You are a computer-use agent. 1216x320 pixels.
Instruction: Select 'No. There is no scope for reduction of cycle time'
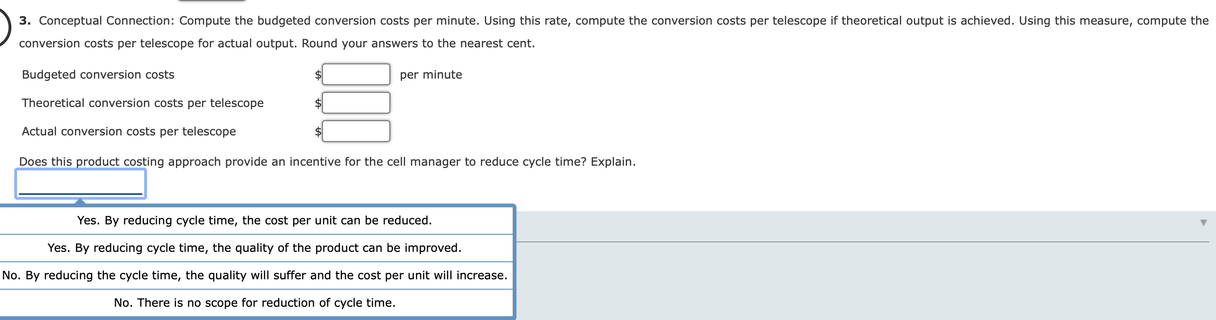click(x=255, y=302)
